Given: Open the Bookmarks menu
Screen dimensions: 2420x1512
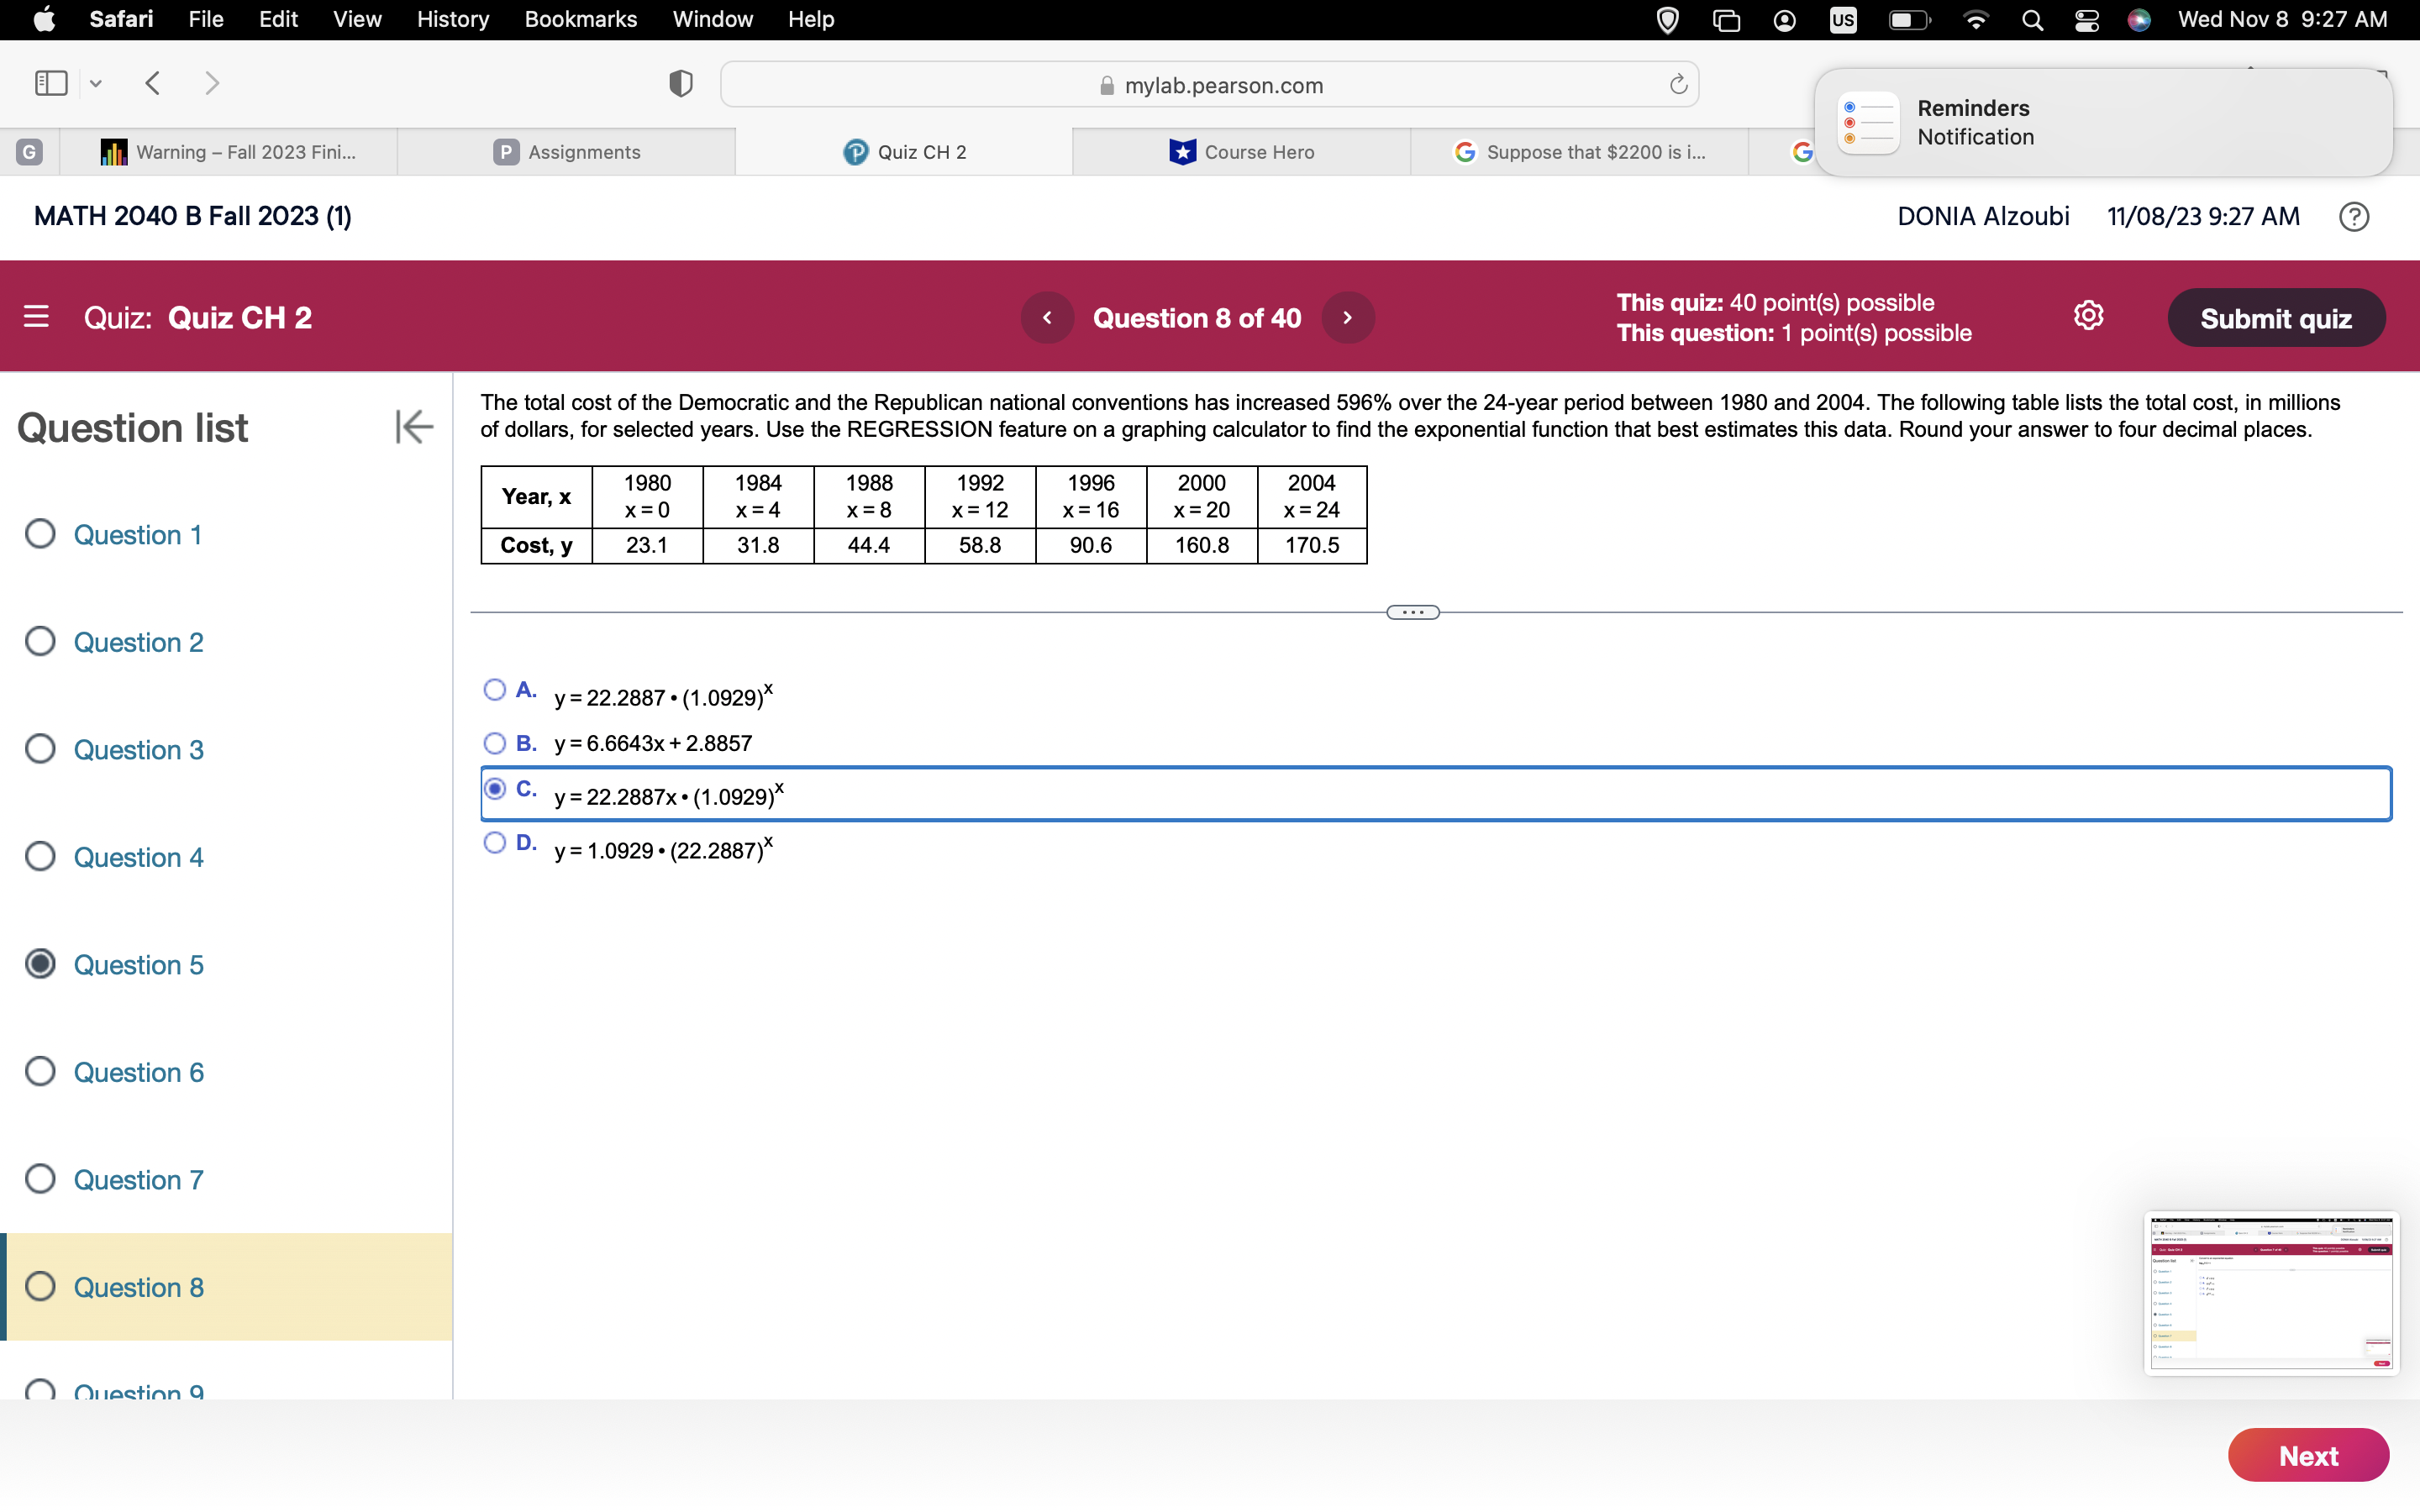Looking at the screenshot, I should click(x=581, y=19).
